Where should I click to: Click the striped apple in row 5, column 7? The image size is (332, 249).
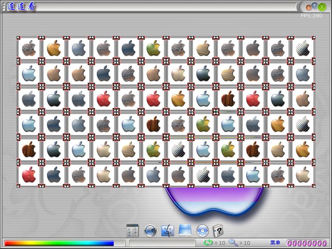178,149
